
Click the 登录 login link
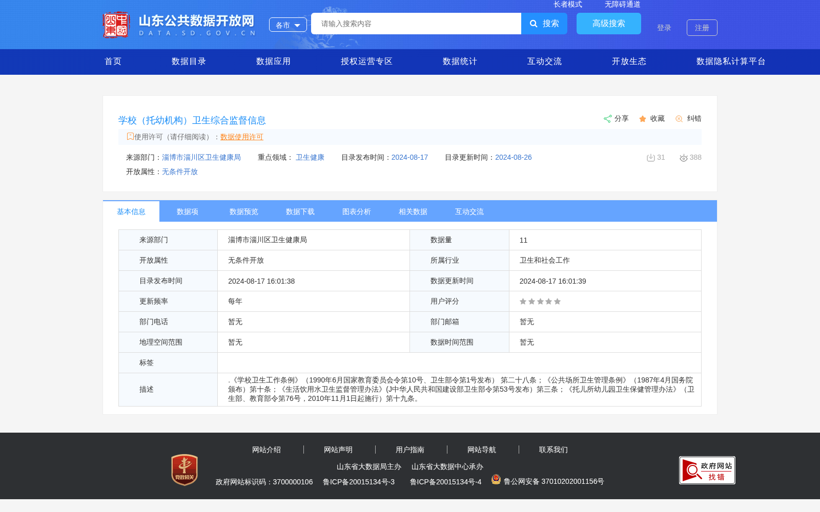pyautogui.click(x=664, y=28)
